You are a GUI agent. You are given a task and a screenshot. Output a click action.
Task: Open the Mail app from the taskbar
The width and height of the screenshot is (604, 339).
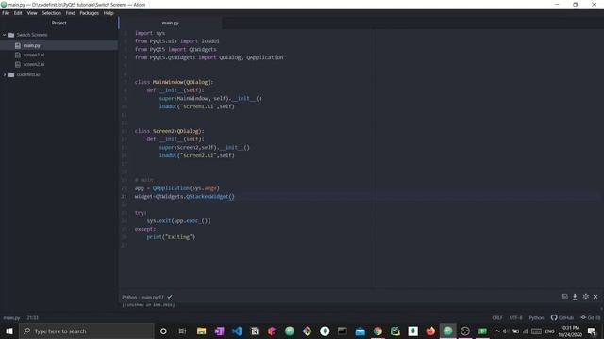coord(360,331)
